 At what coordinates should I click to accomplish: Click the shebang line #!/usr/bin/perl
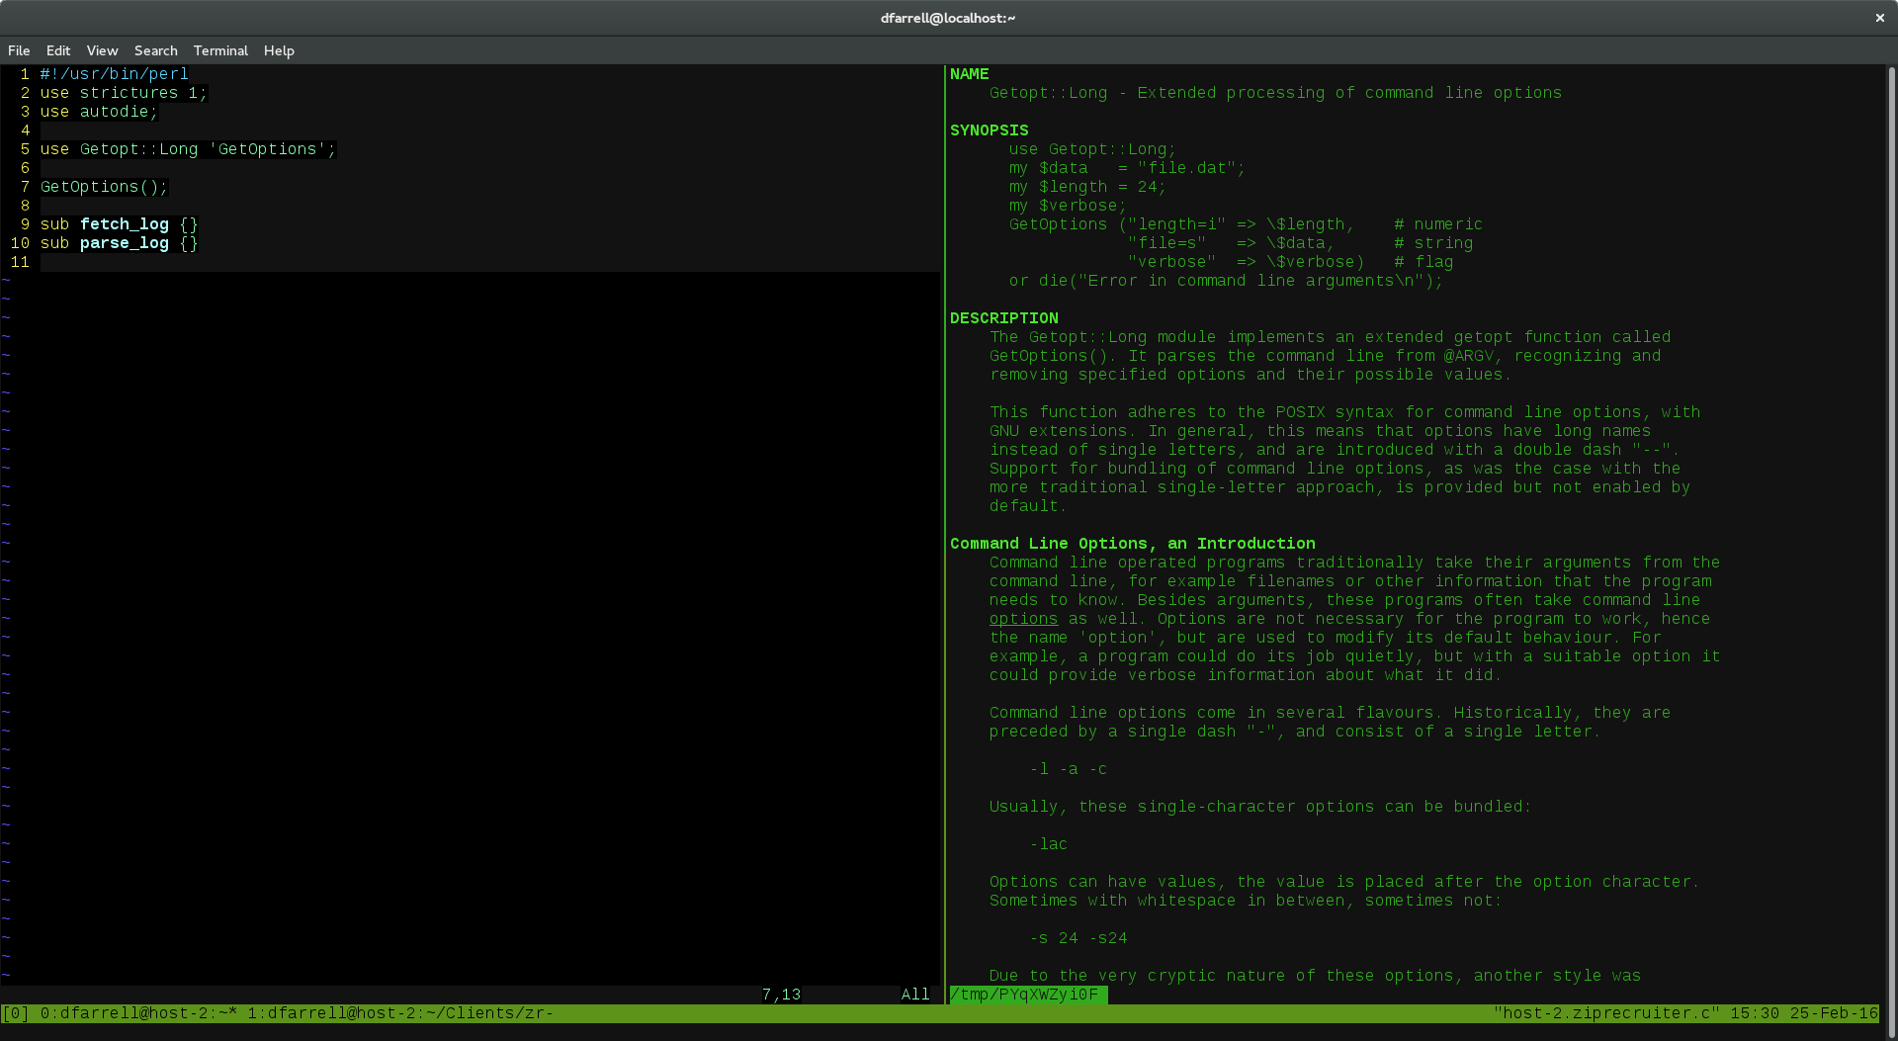click(114, 73)
